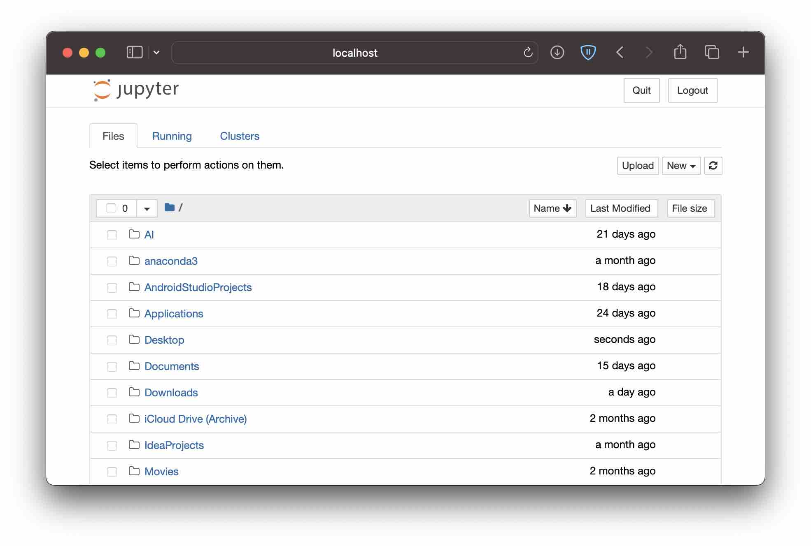The height and width of the screenshot is (546, 811).
Task: Open the New dropdown menu
Action: point(681,166)
